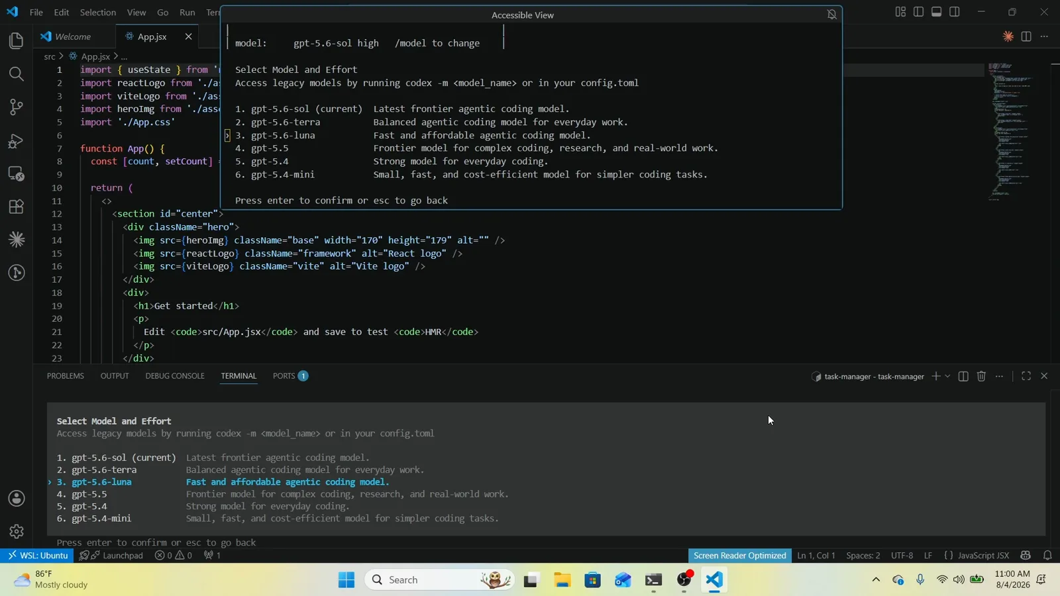Close the bottom panel

(x=1045, y=376)
